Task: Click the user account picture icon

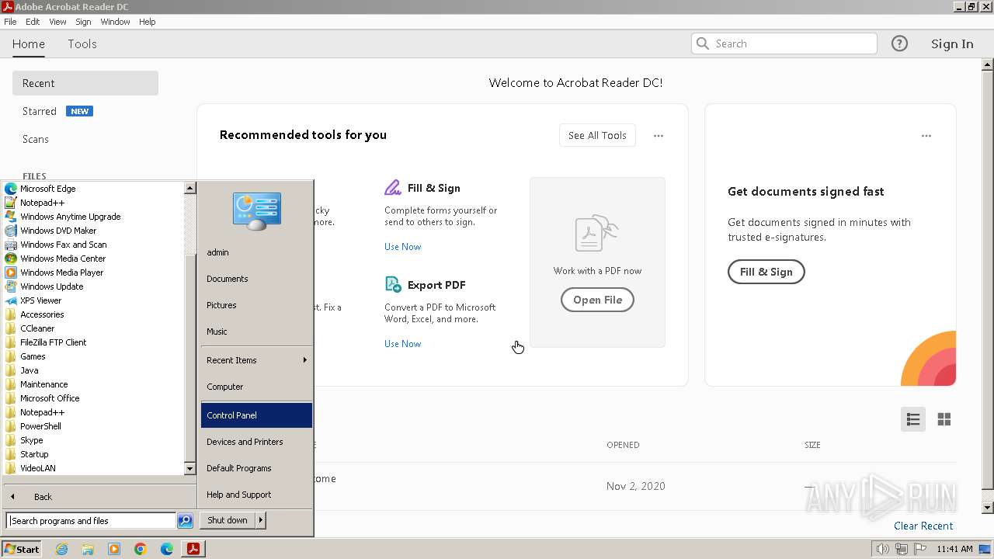Action: click(x=257, y=211)
